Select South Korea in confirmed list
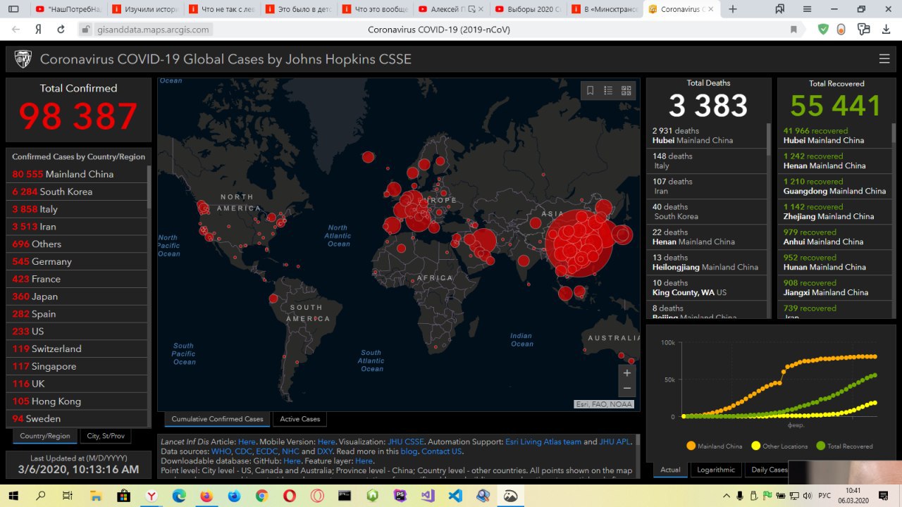Image resolution: width=902 pixels, height=507 pixels. [77, 192]
